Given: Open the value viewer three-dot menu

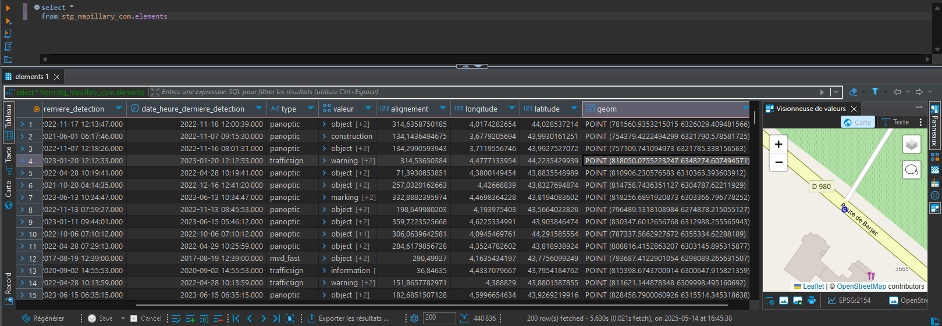Looking at the screenshot, I should (920, 122).
